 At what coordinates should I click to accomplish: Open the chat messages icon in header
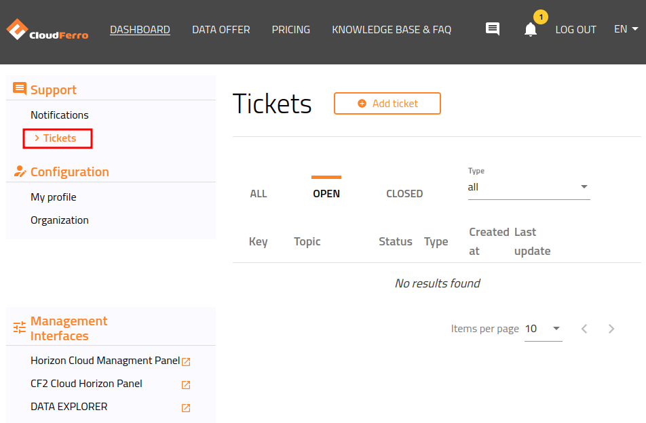[492, 28]
